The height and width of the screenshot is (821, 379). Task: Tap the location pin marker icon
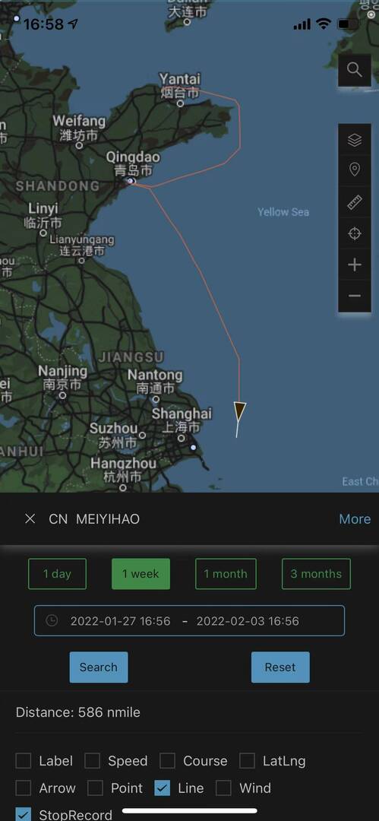click(x=355, y=170)
